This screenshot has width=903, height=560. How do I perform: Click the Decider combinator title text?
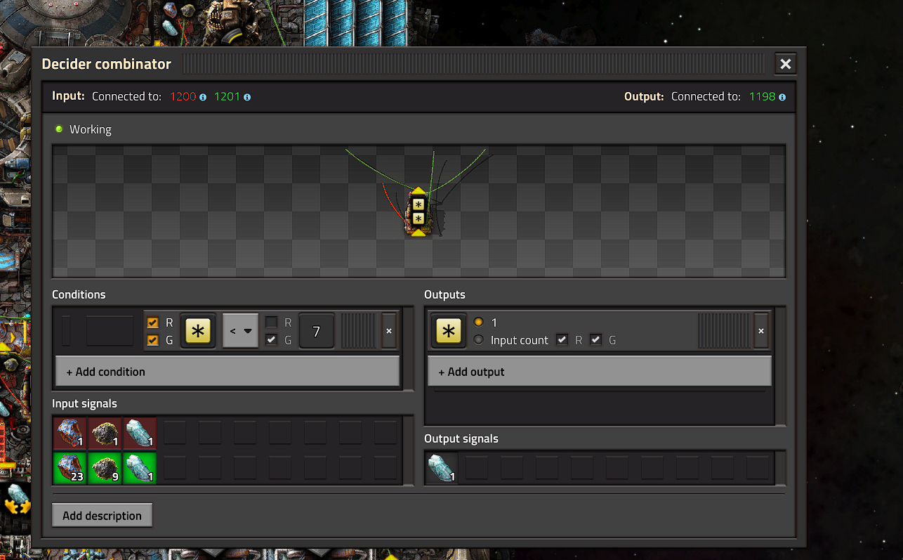click(106, 64)
